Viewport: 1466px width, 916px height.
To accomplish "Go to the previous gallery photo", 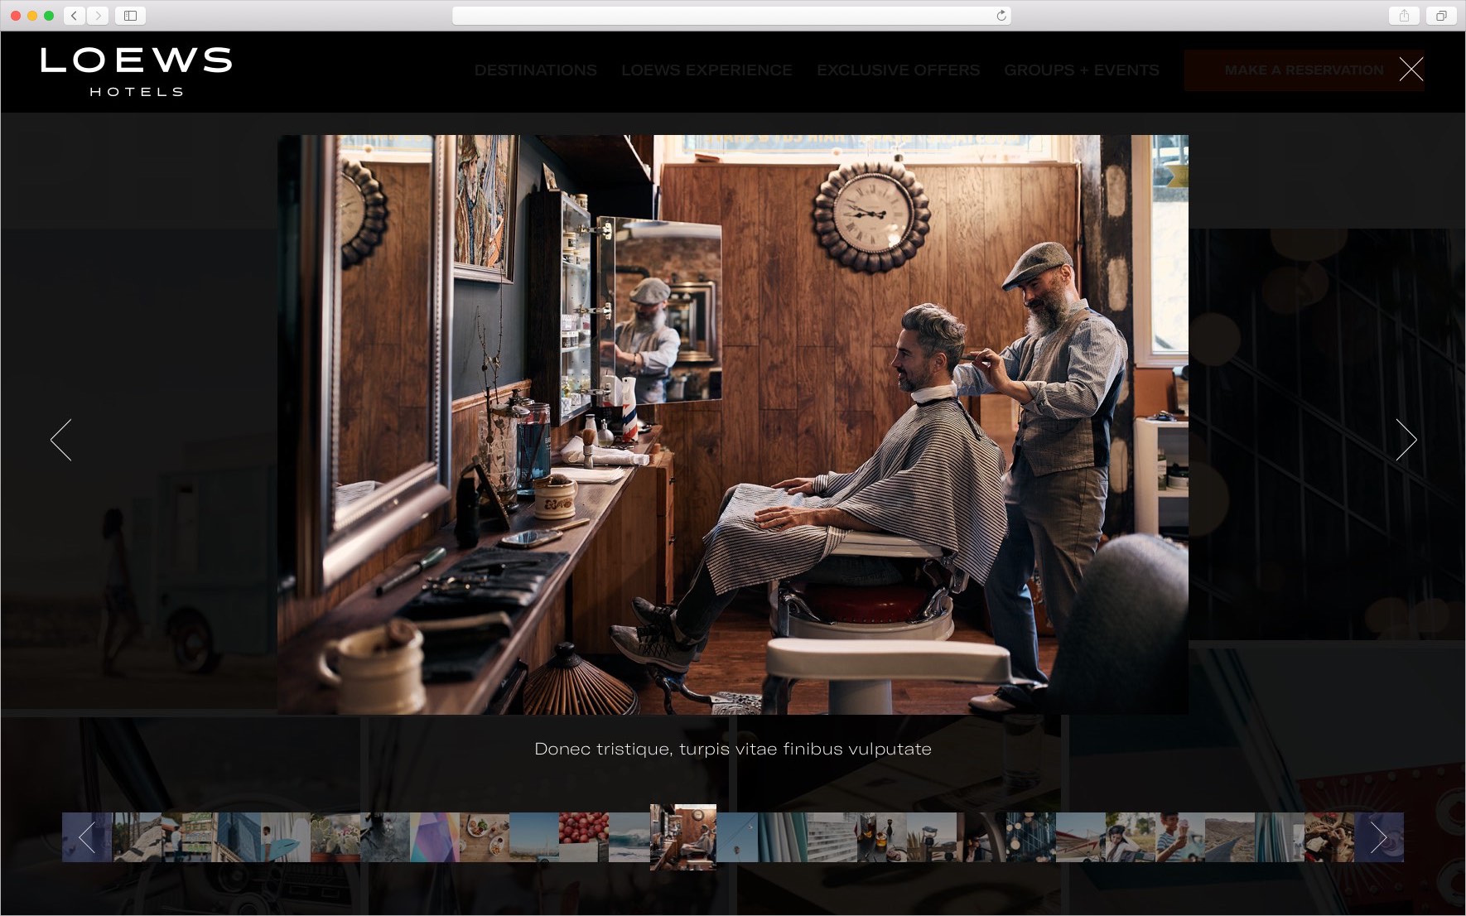I will click(x=61, y=440).
